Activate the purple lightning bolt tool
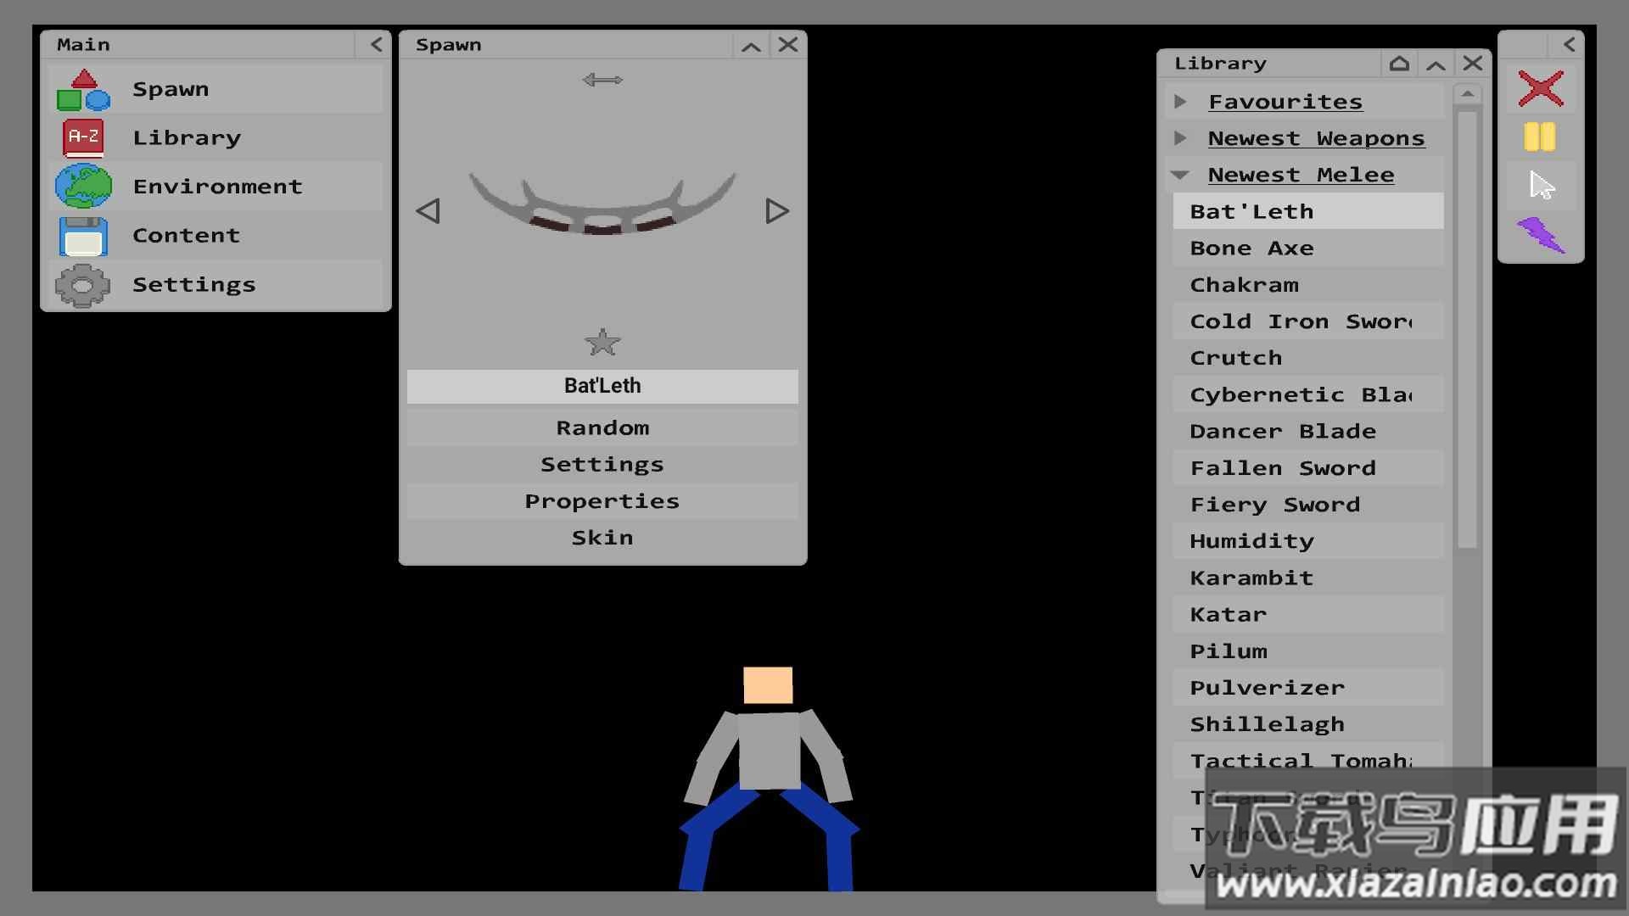The height and width of the screenshot is (916, 1629). (x=1540, y=235)
